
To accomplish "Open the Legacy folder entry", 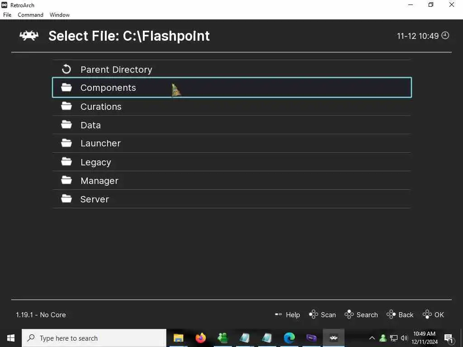I will [x=232, y=162].
